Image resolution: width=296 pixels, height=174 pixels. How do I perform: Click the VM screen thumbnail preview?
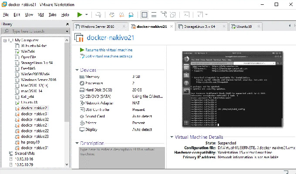[232, 89]
